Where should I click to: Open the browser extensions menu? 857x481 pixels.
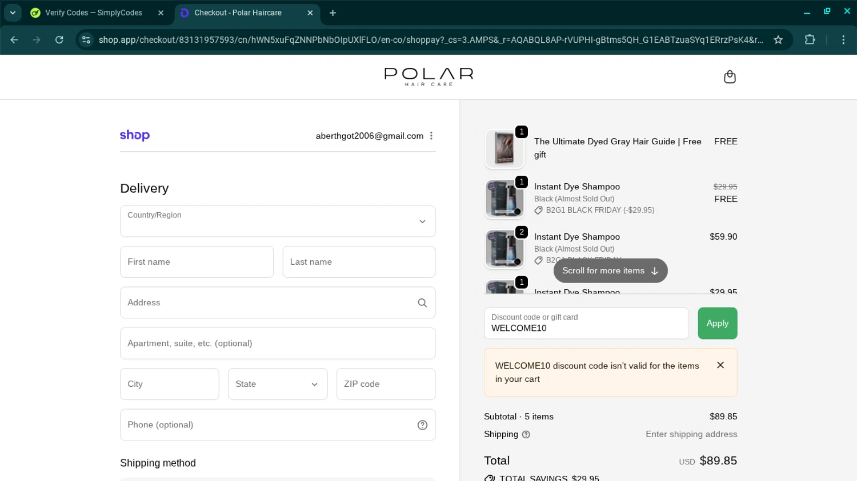pyautogui.click(x=810, y=40)
